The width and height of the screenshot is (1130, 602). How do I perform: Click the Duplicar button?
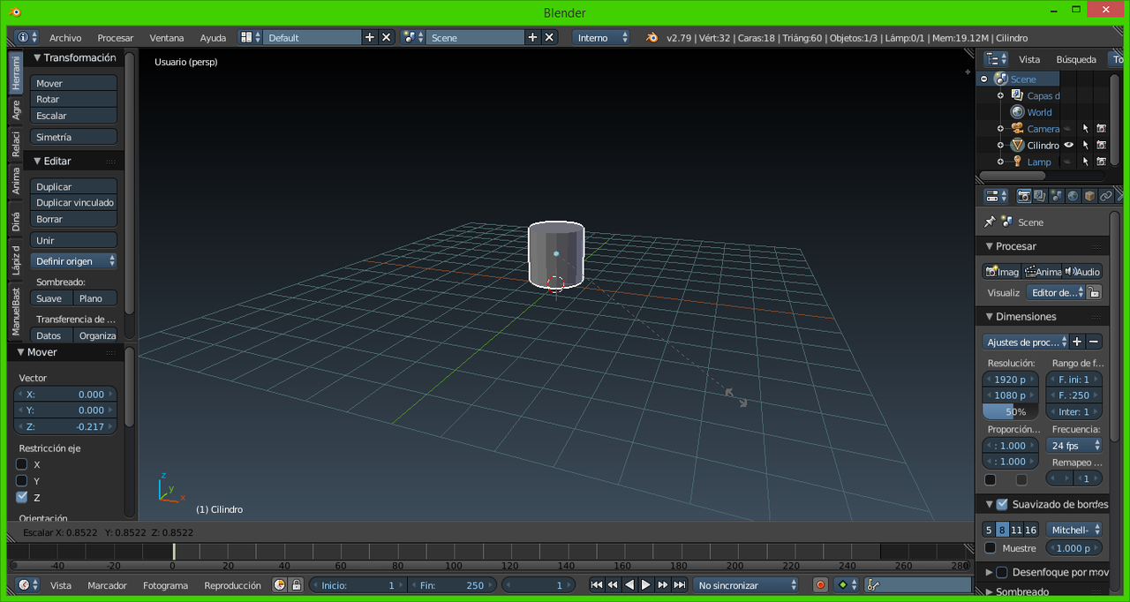click(x=74, y=187)
